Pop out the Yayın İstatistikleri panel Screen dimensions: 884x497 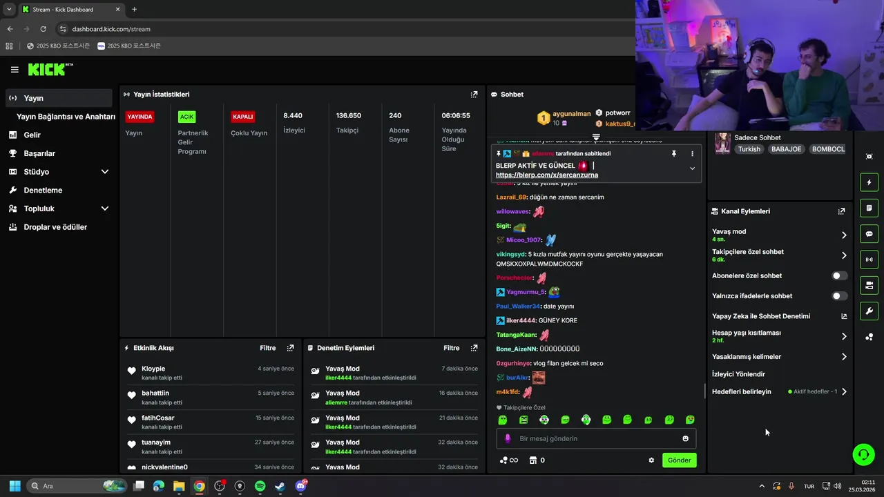(474, 95)
